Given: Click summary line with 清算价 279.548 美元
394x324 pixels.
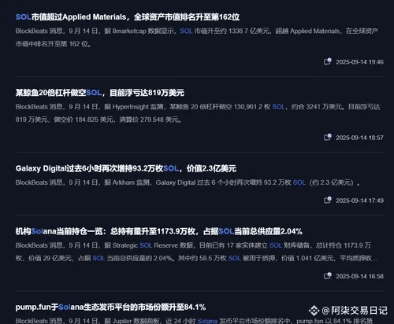Looking at the screenshot, I should pyautogui.click(x=98, y=120).
